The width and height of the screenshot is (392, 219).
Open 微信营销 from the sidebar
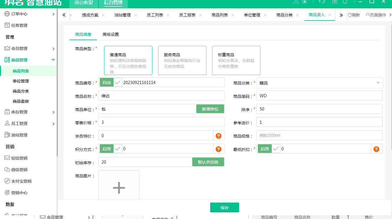coord(18,169)
